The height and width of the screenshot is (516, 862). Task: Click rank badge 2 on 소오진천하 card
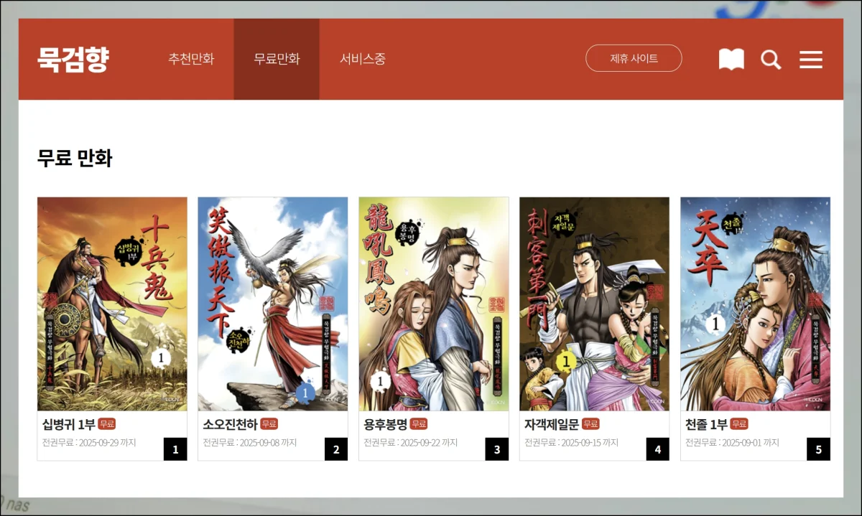[336, 449]
